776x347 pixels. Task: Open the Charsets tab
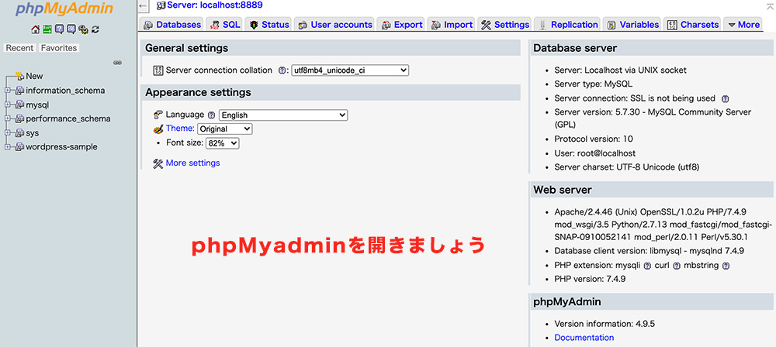tap(693, 24)
